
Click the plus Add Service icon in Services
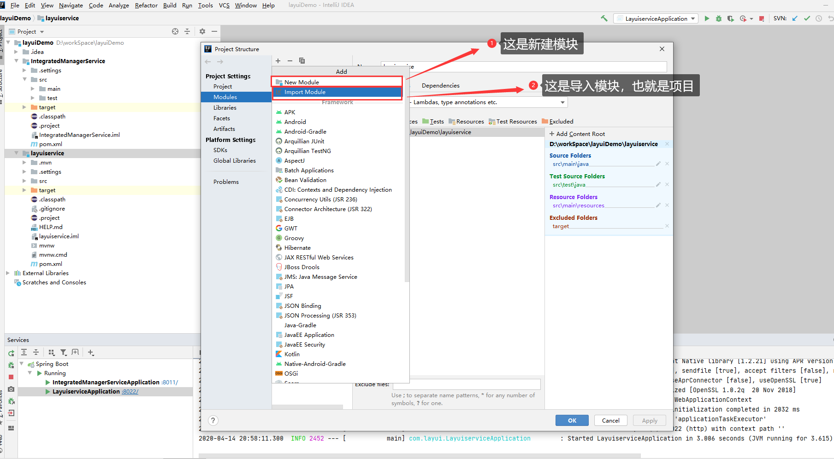[91, 353]
